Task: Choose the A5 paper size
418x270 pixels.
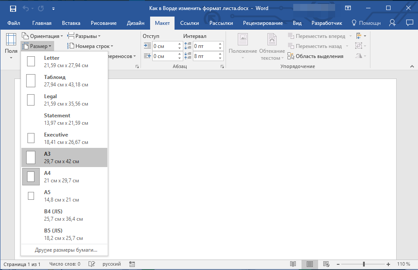Action: pyautogui.click(x=64, y=196)
